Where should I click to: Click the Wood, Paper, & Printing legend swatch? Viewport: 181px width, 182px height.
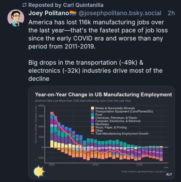click(93, 127)
